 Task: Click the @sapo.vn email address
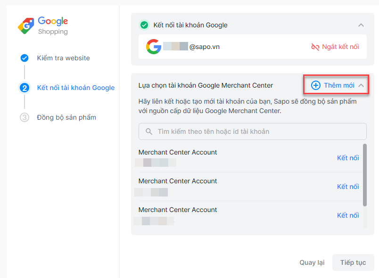click(205, 47)
